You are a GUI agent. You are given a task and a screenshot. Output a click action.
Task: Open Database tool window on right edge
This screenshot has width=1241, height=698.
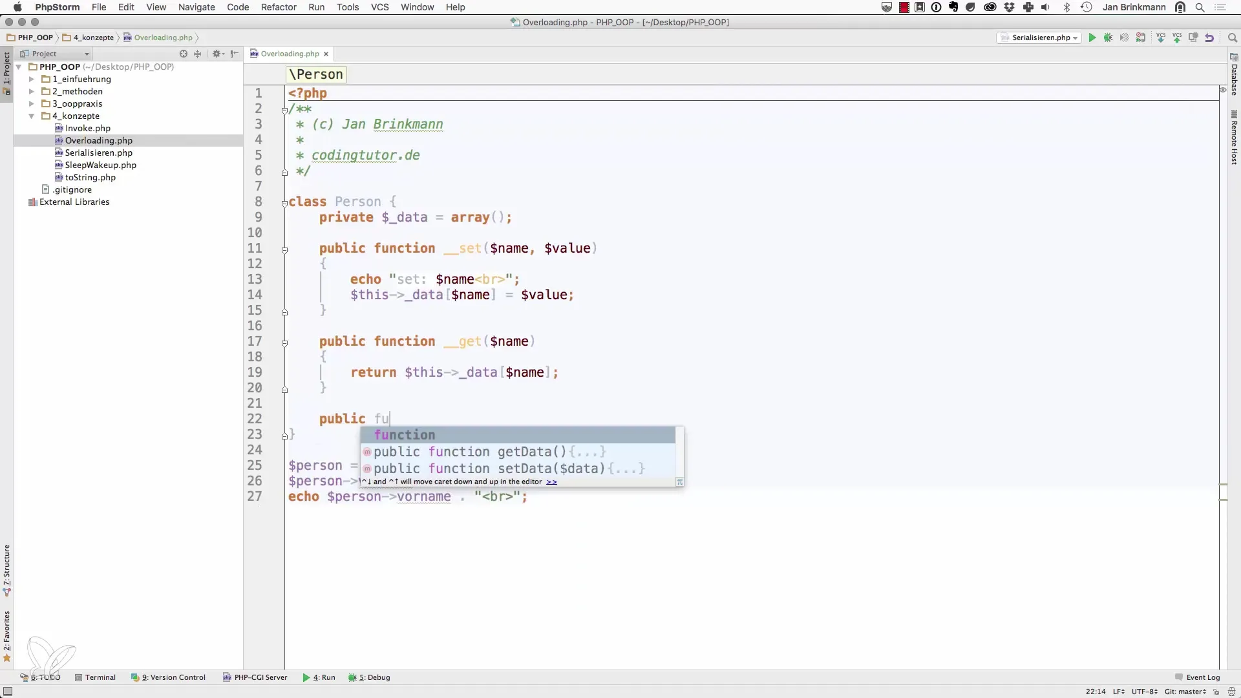click(x=1234, y=75)
